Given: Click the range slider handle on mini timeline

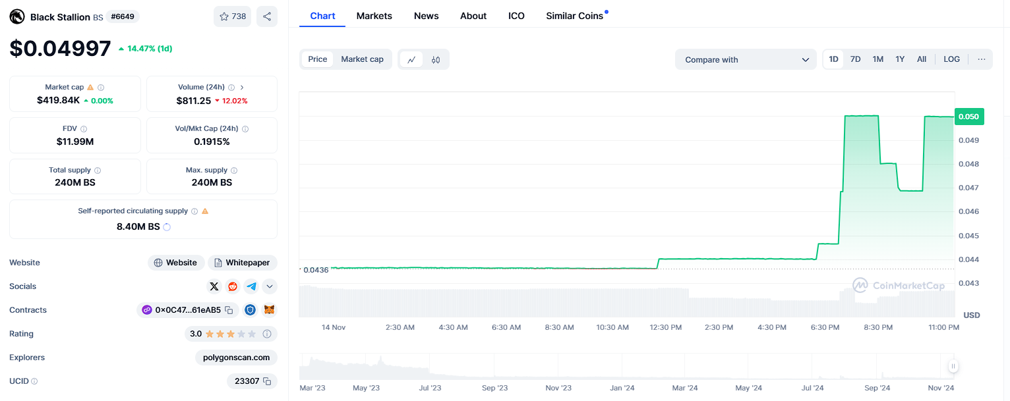Looking at the screenshot, I should 953,366.
